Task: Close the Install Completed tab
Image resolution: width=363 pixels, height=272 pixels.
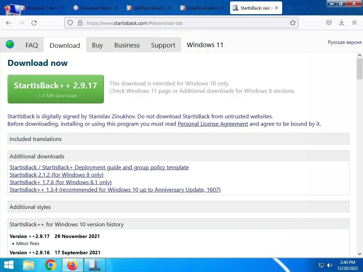Action: [x=223, y=8]
